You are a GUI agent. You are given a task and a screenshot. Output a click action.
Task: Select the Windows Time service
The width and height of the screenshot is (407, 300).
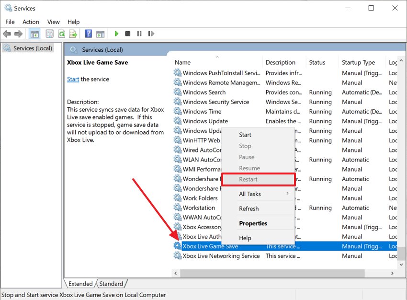285,112
